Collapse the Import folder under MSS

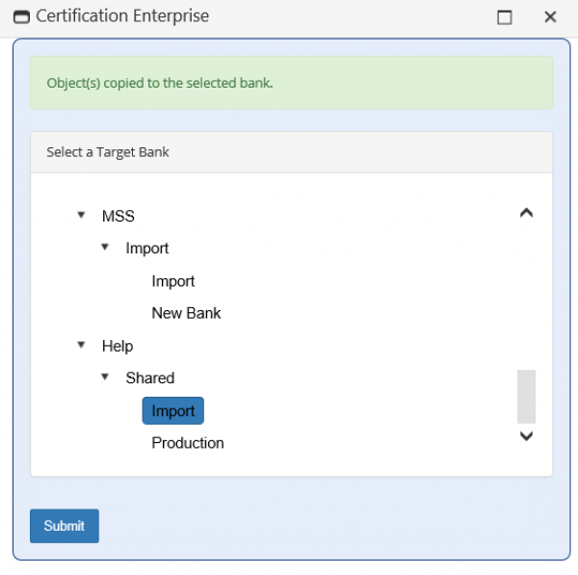pos(105,247)
